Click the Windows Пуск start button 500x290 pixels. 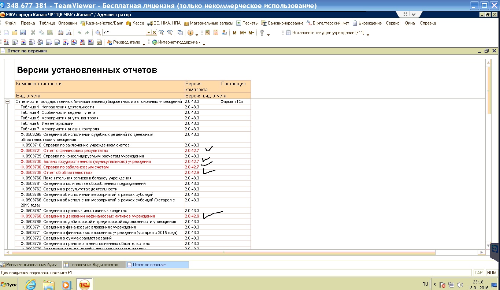(x=9, y=285)
